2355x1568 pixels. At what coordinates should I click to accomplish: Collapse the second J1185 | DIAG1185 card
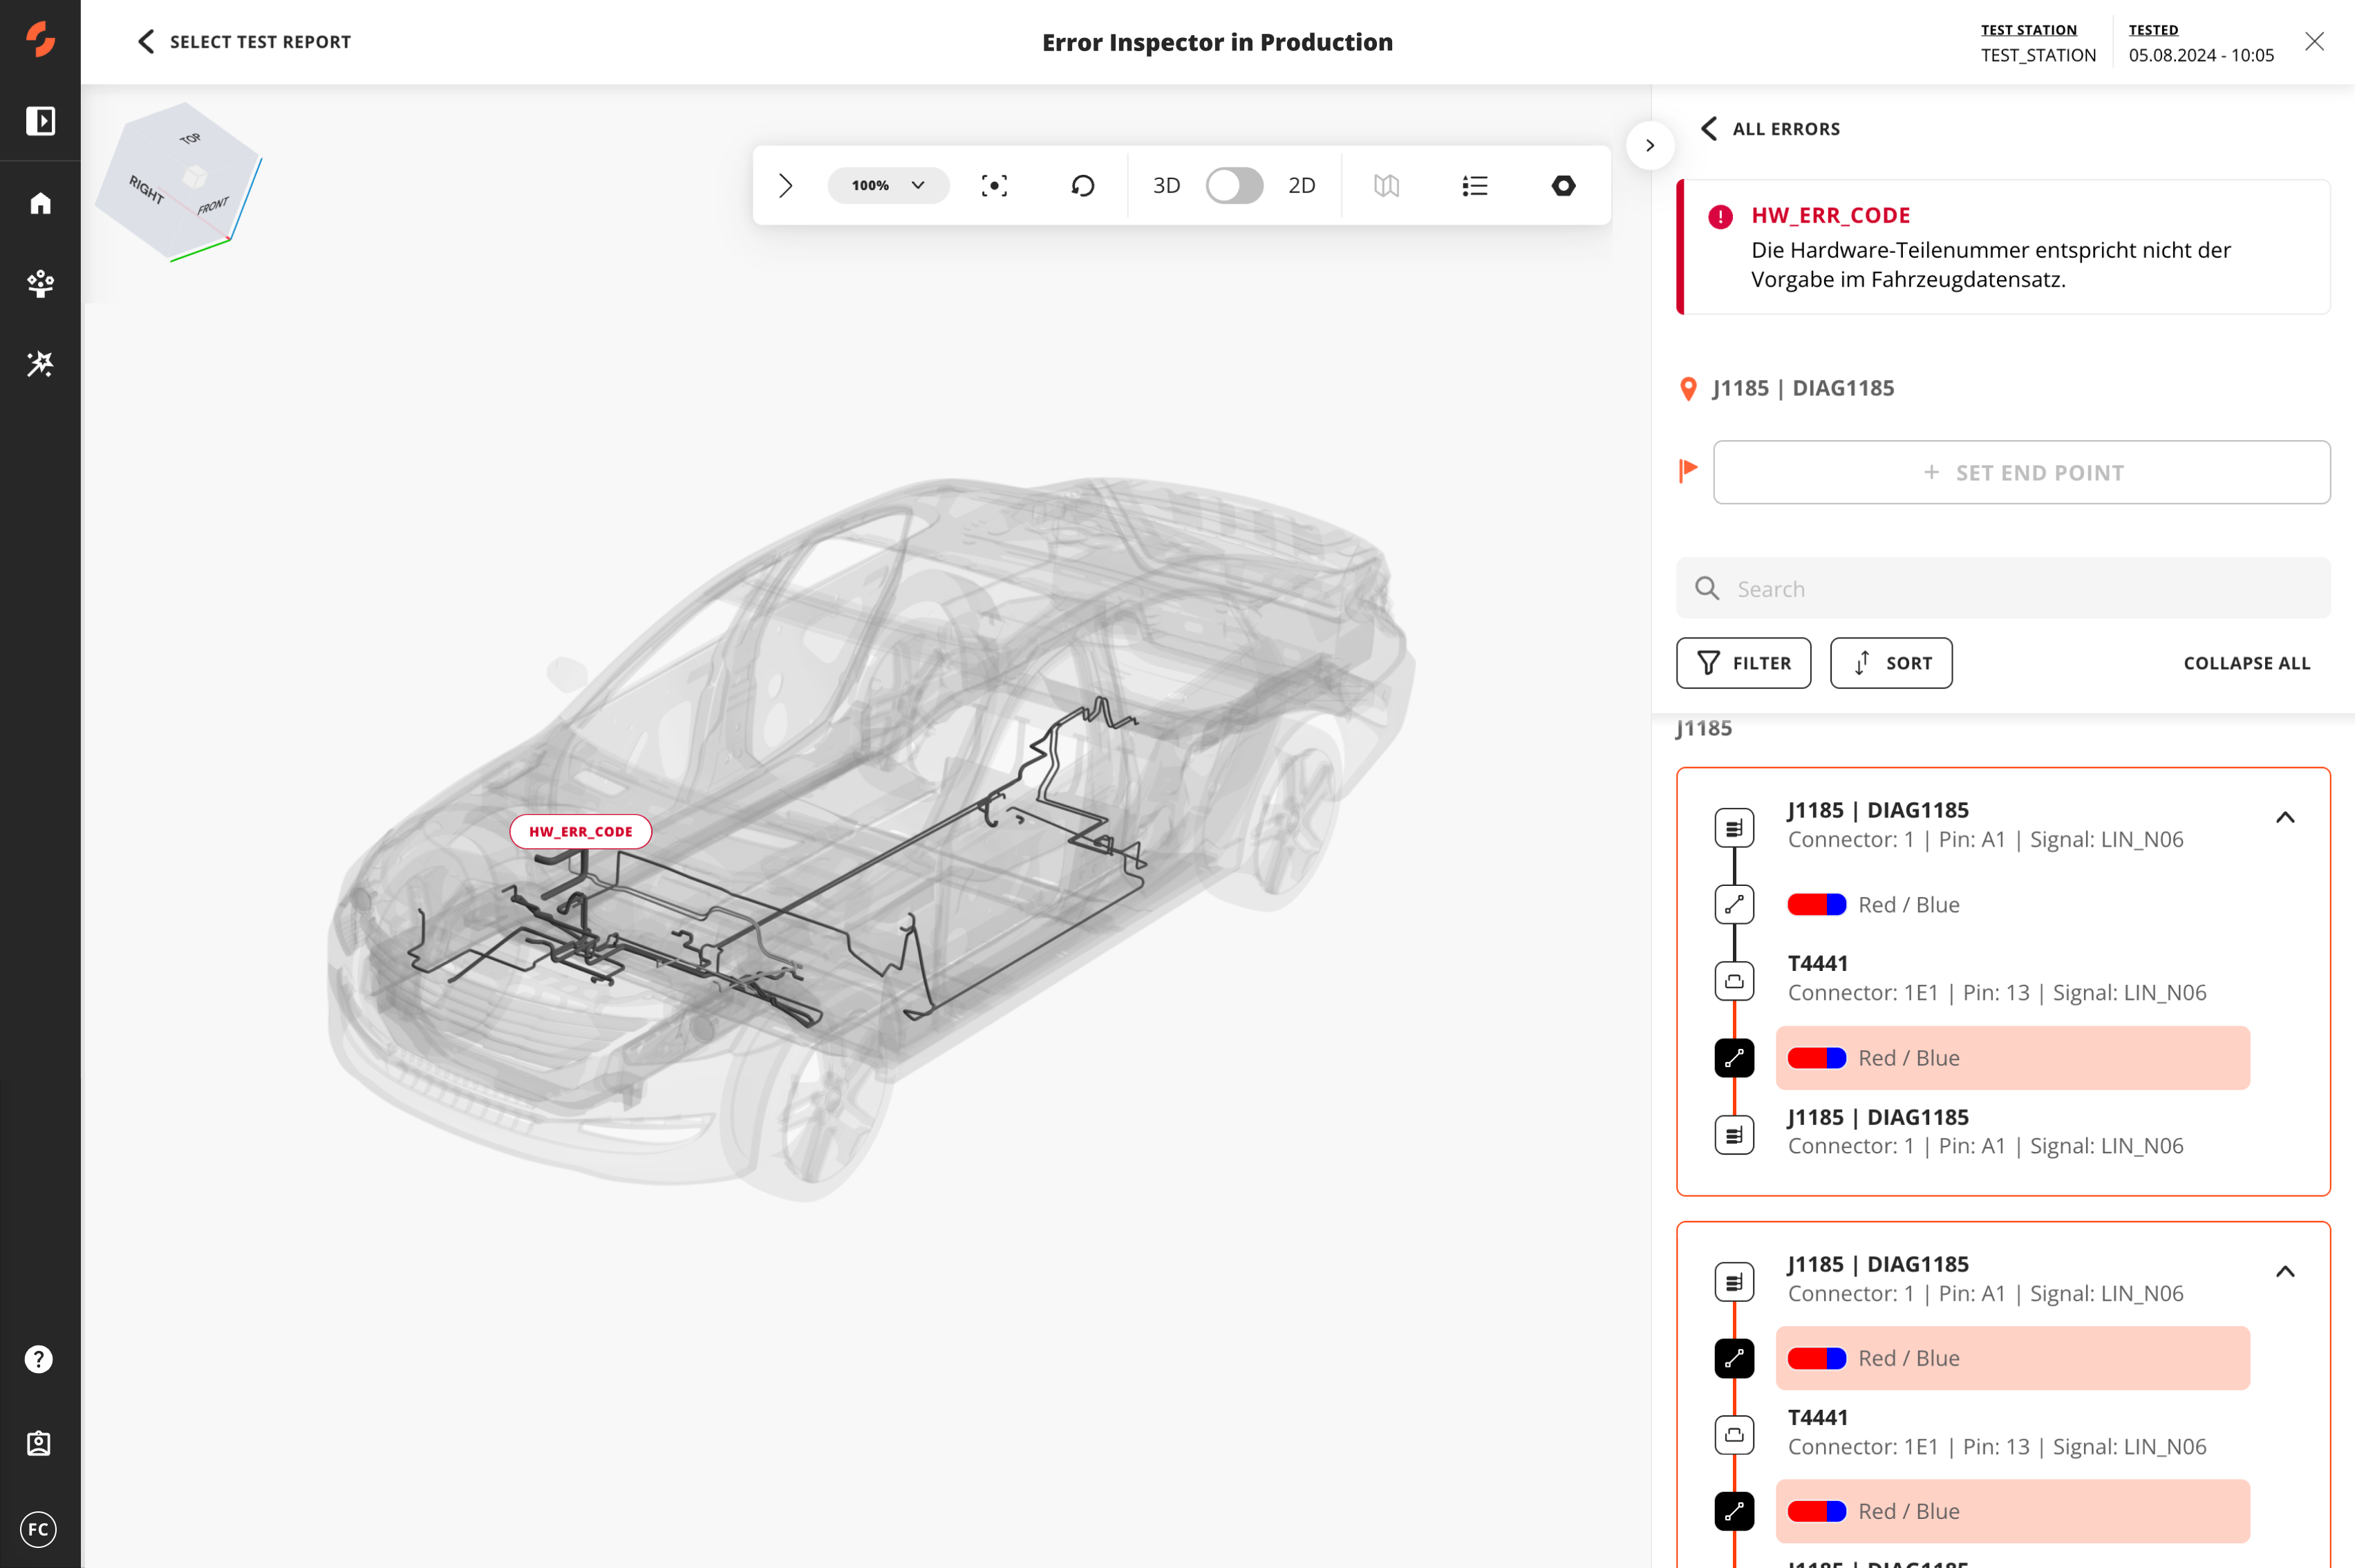click(x=2285, y=1272)
